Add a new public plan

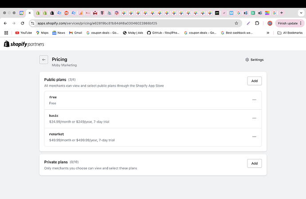[x=254, y=81]
